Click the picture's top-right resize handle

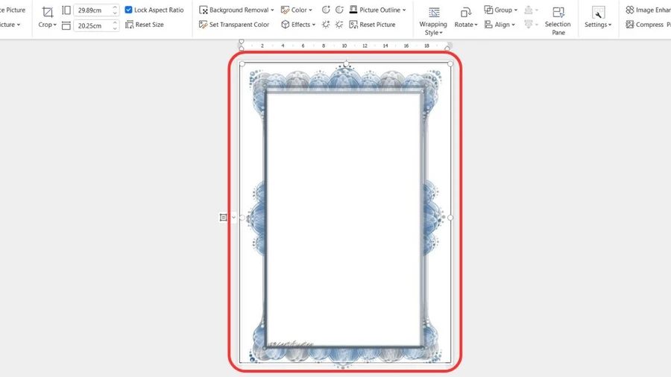pyautogui.click(x=450, y=63)
